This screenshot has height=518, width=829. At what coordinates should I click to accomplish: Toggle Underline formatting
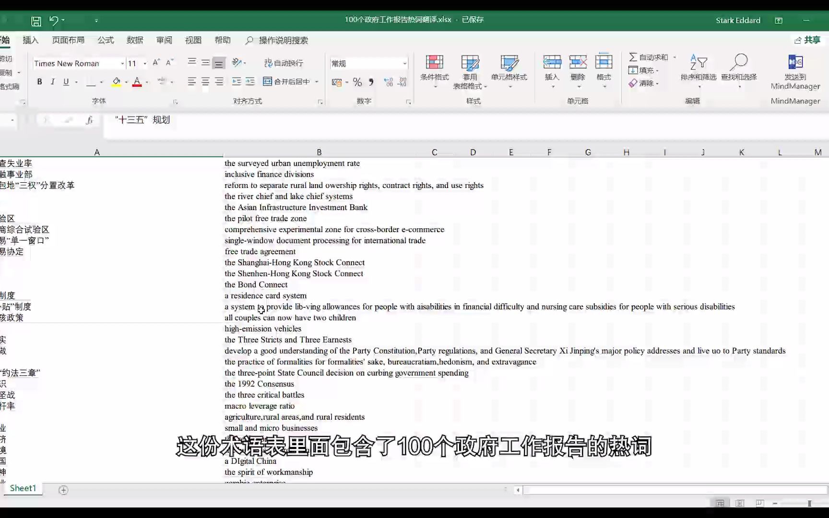coord(66,82)
